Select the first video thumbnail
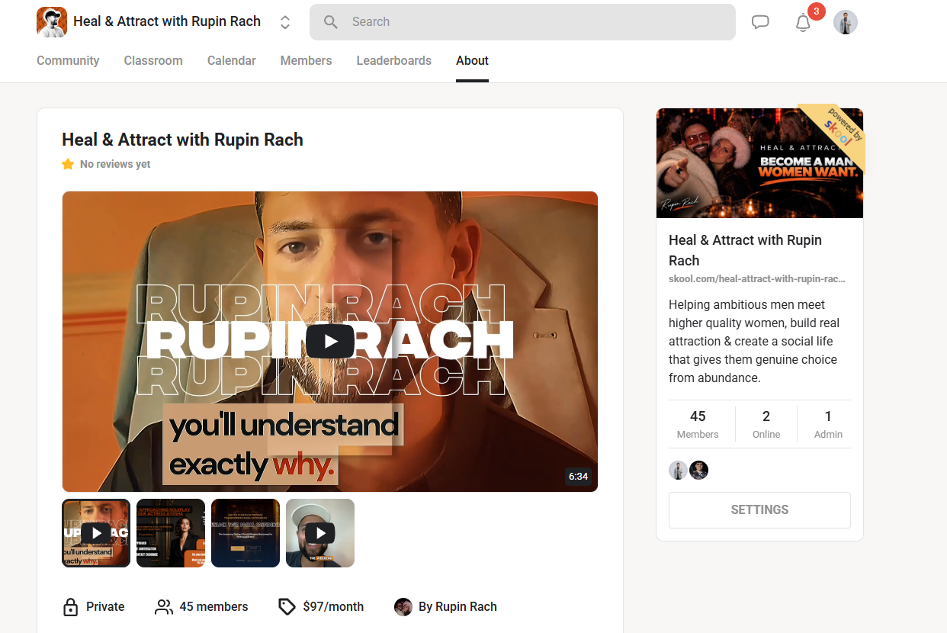The image size is (947, 633). tap(96, 533)
